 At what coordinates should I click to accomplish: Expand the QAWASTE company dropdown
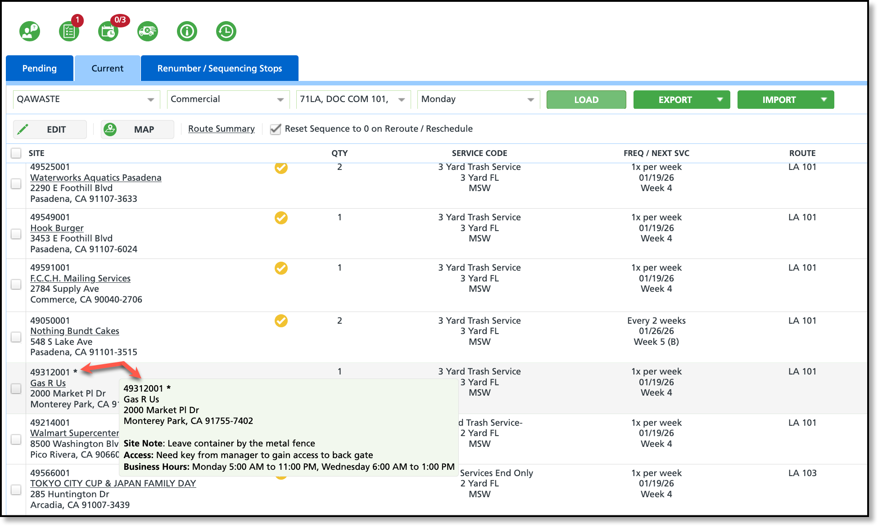pyautogui.click(x=150, y=99)
